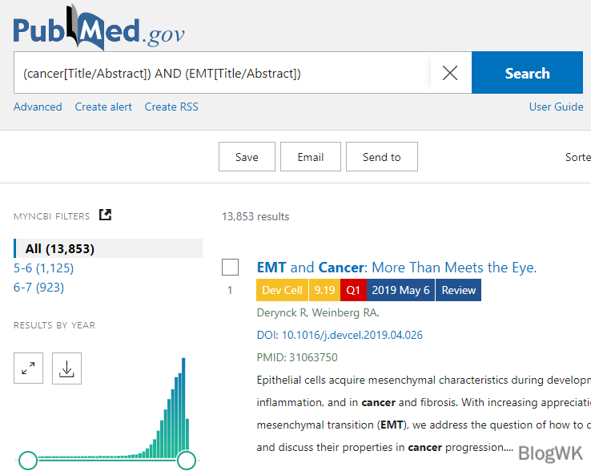
Task: Clear the search query with X icon
Action: 450,73
